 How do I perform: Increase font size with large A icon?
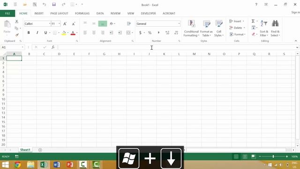tap(65, 24)
